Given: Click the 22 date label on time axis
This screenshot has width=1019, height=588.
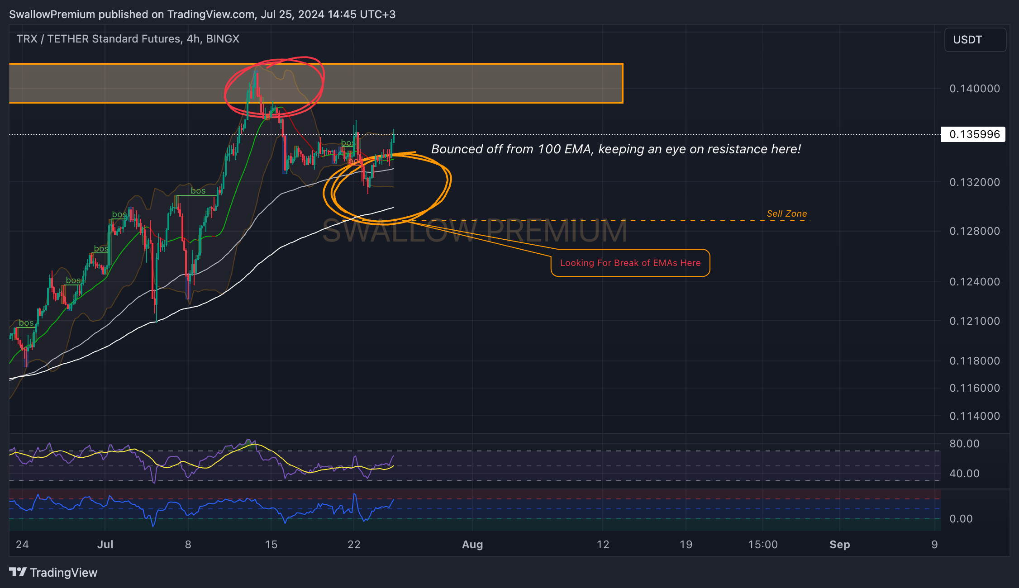Looking at the screenshot, I should pyautogui.click(x=354, y=545).
